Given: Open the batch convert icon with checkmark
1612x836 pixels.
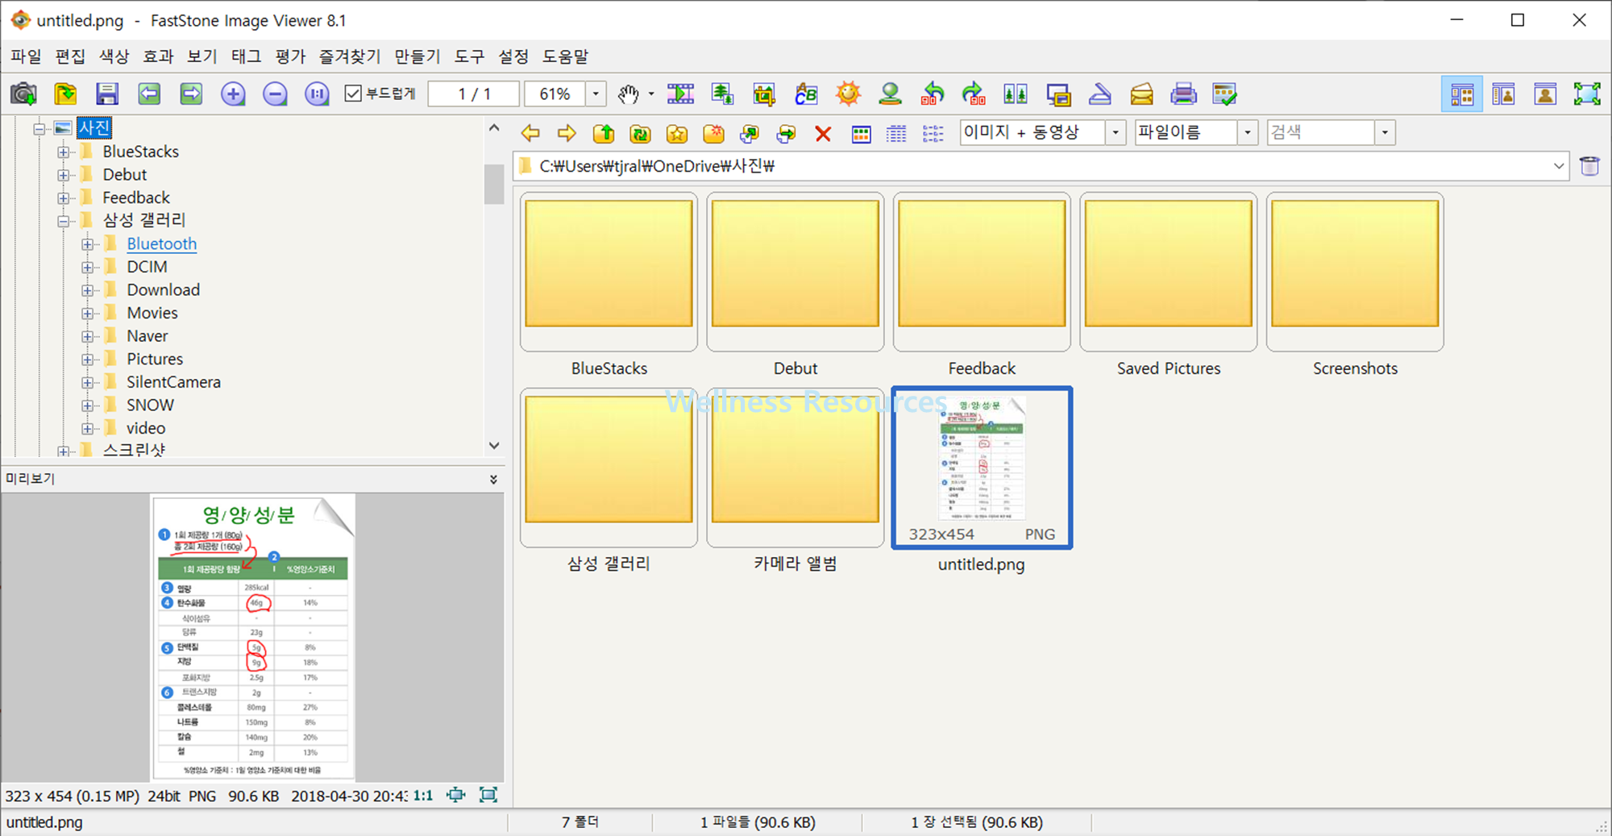Looking at the screenshot, I should point(1225,94).
